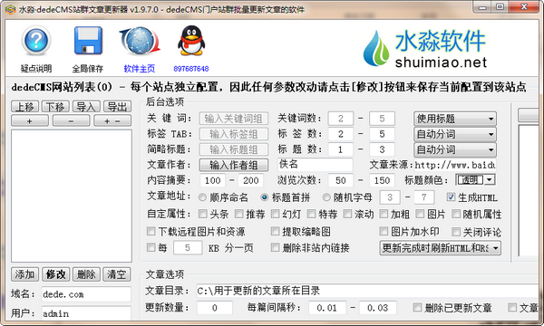Click the 内容摘要 minimum field 100
544x326 pixels.
click(x=213, y=180)
